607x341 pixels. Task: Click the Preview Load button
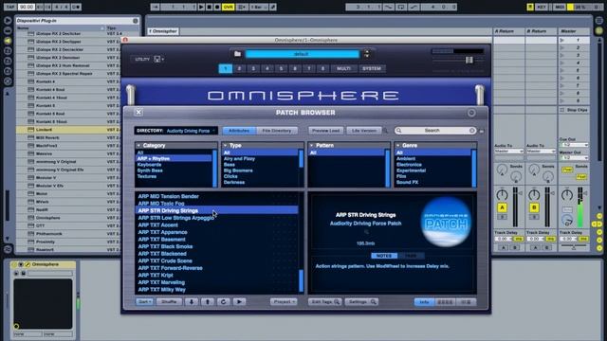point(325,131)
